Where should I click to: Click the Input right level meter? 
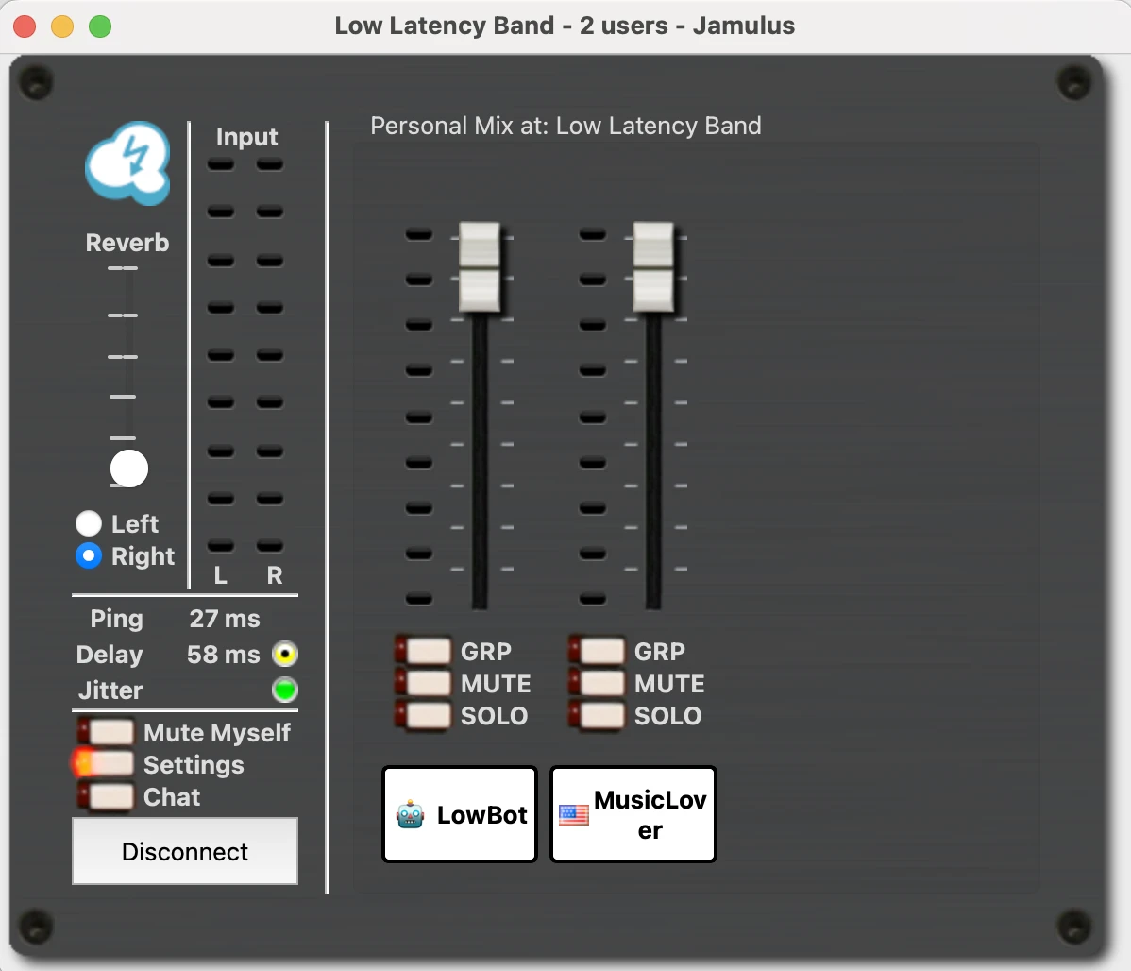[270, 354]
